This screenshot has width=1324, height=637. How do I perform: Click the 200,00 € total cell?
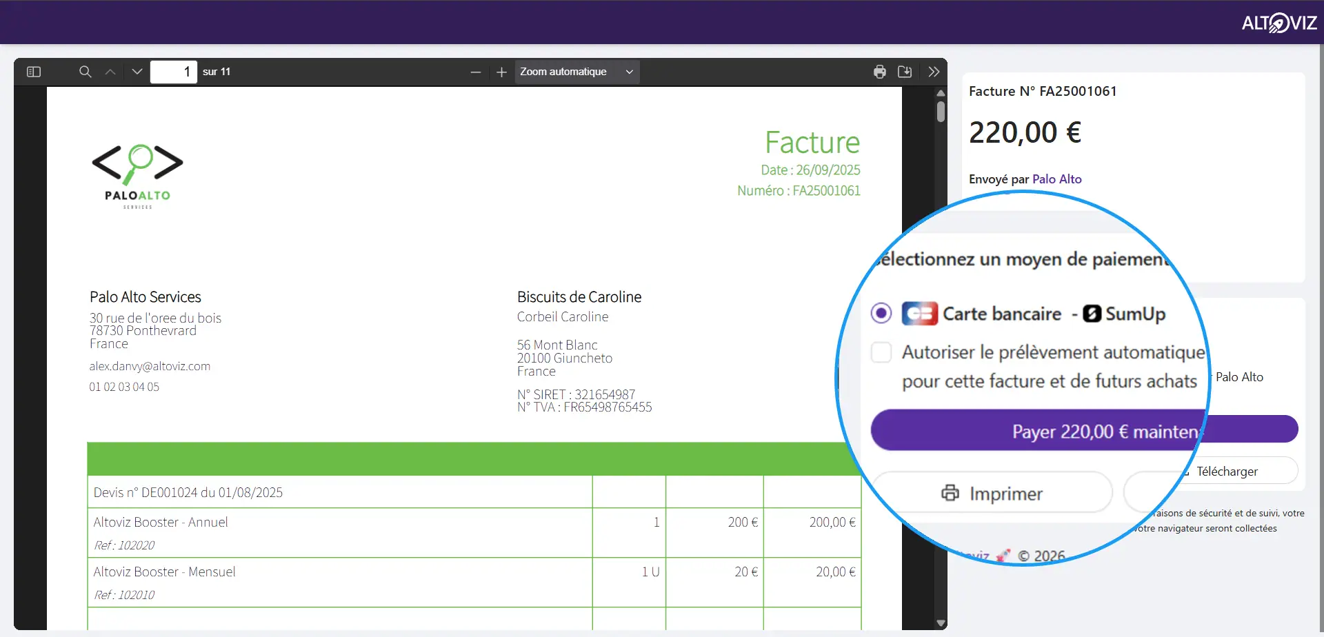(x=832, y=522)
